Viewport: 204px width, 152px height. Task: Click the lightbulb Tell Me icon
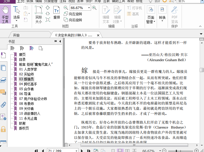(x=150, y=1)
